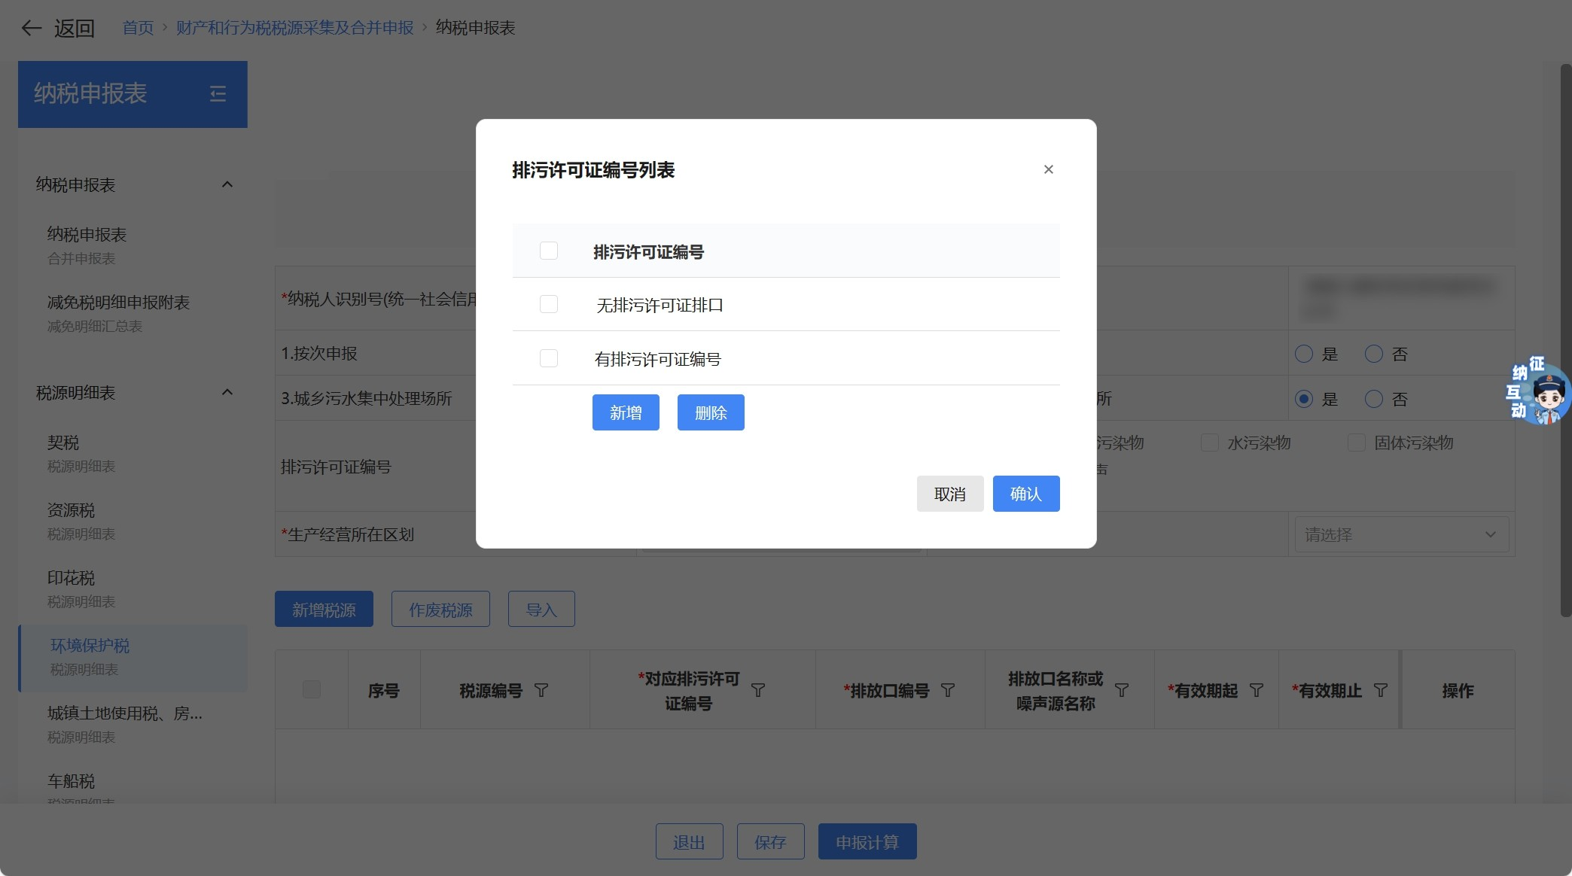The image size is (1572, 876).
Task: Open the 请选择 dropdown
Action: point(1400,534)
